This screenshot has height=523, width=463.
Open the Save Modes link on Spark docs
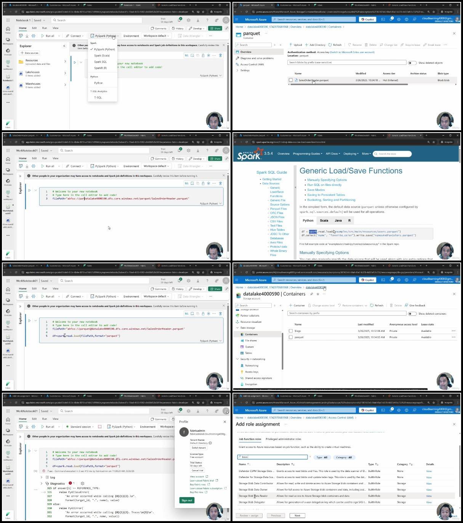coord(316,190)
